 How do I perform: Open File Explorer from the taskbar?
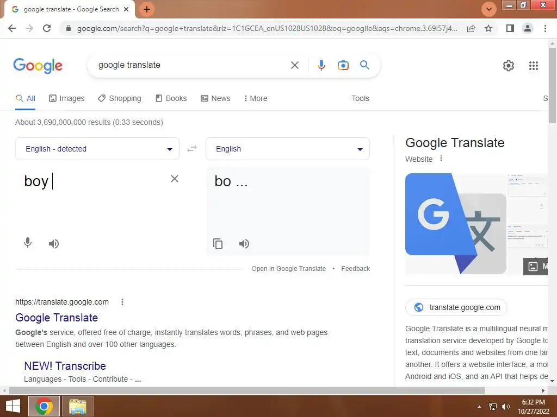tap(78, 406)
